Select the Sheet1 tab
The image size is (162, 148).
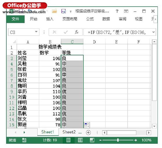(x=48, y=132)
